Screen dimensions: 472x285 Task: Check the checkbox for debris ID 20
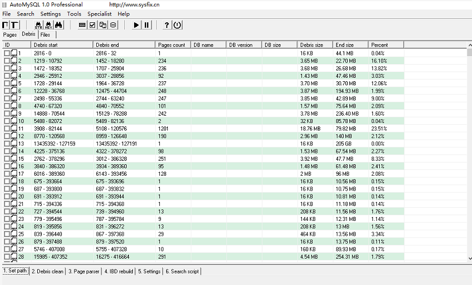pos(7,196)
